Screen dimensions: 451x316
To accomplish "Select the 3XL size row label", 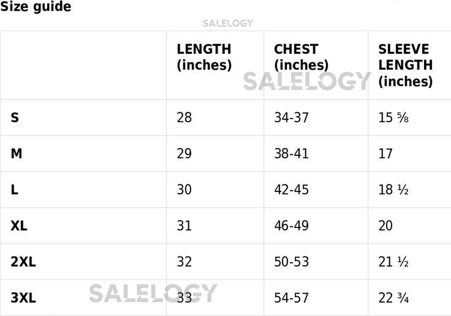I will (23, 298).
